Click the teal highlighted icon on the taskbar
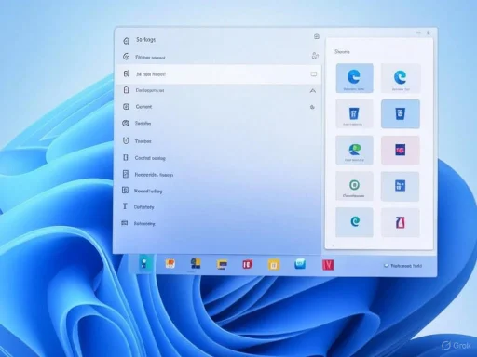 coord(144,264)
